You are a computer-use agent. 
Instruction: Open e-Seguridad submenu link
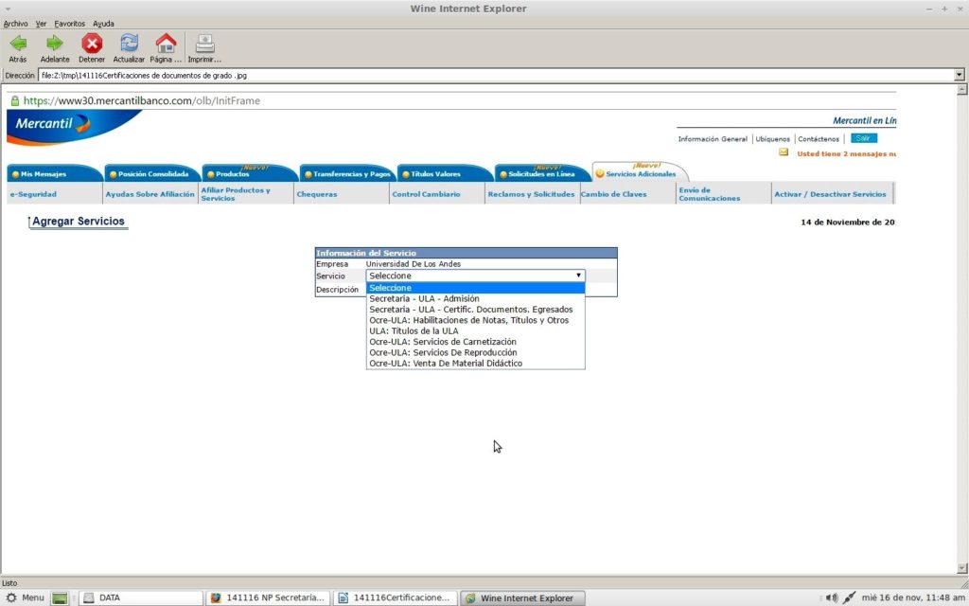pyautogui.click(x=33, y=194)
